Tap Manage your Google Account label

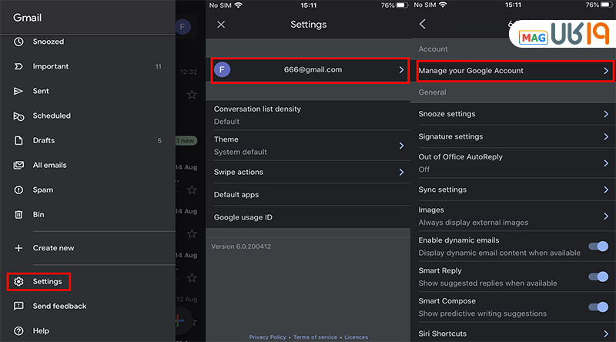click(x=470, y=71)
